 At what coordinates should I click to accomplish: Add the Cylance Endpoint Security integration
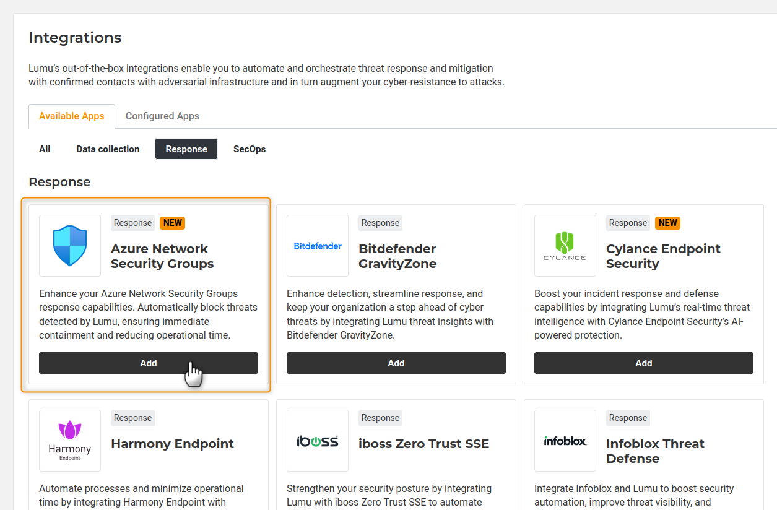[x=644, y=363]
